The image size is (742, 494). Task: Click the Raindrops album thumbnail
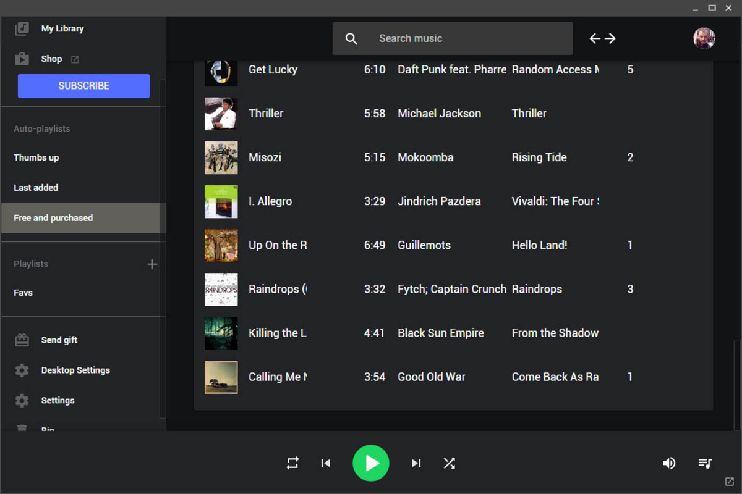pyautogui.click(x=221, y=289)
